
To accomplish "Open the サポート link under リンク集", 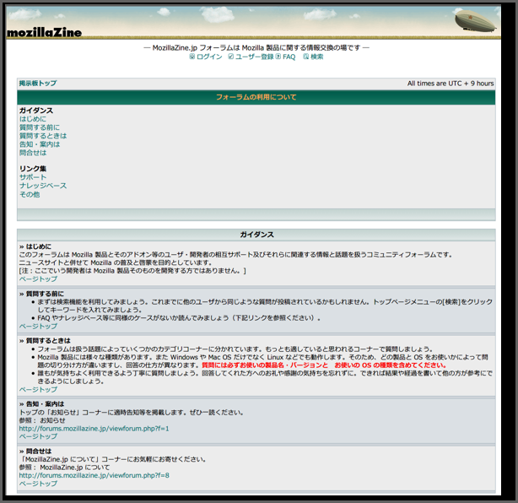I will pos(33,177).
